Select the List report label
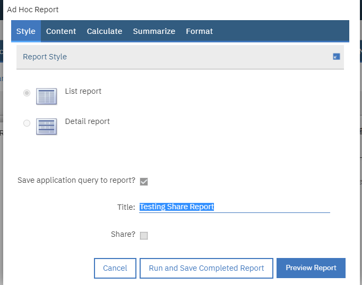 [83, 91]
